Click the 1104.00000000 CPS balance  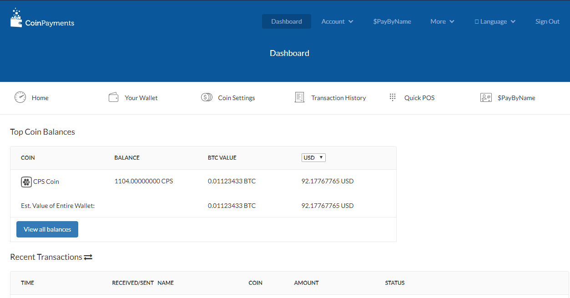coord(144,181)
